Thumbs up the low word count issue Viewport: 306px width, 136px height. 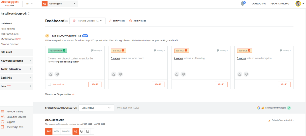(x=114, y=74)
